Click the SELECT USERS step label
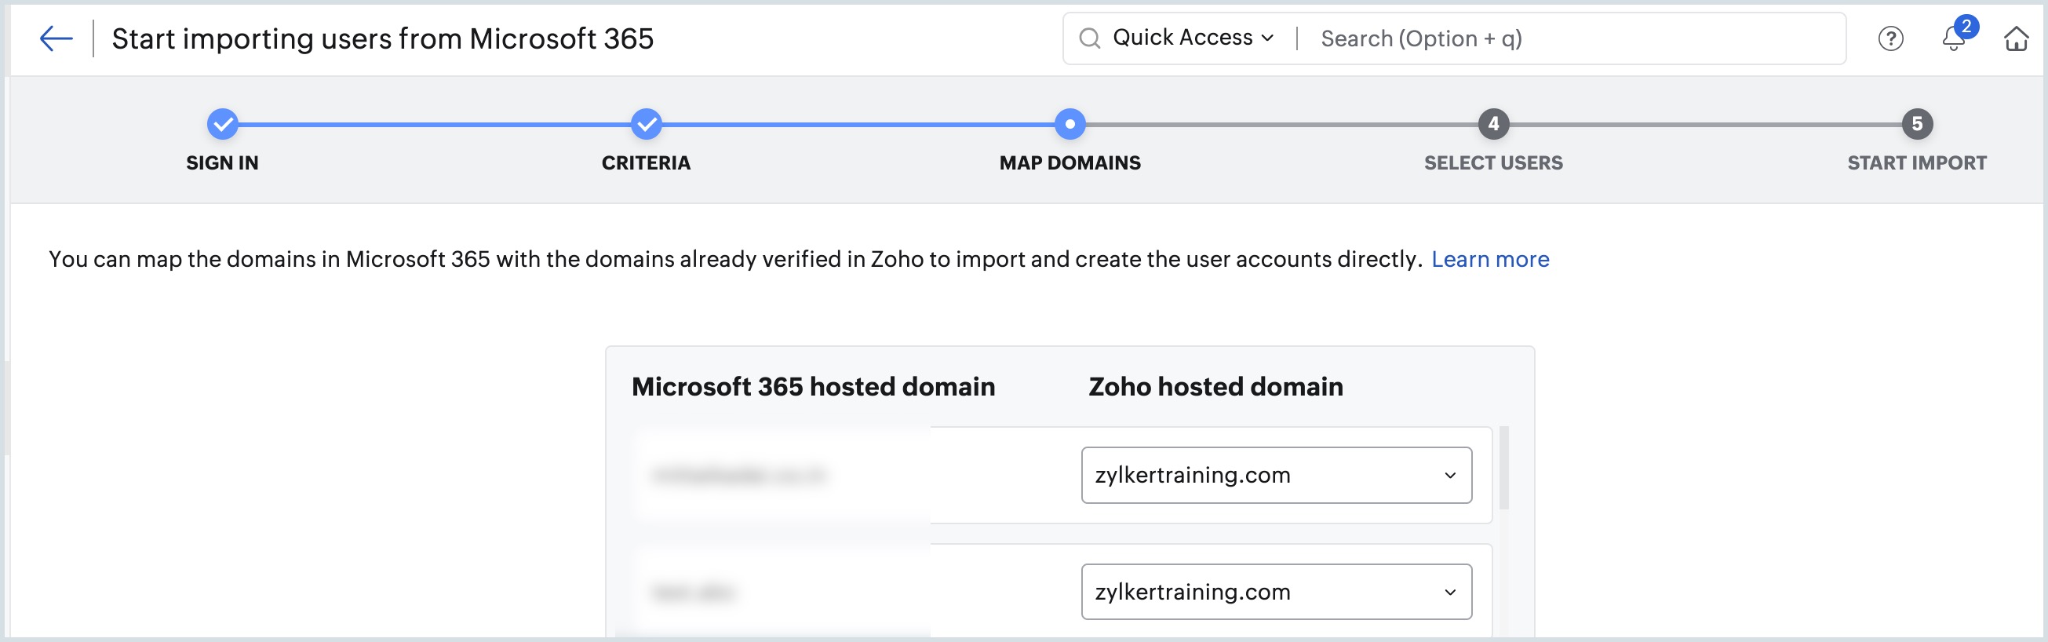Viewport: 2048px width, 642px height. (1494, 163)
